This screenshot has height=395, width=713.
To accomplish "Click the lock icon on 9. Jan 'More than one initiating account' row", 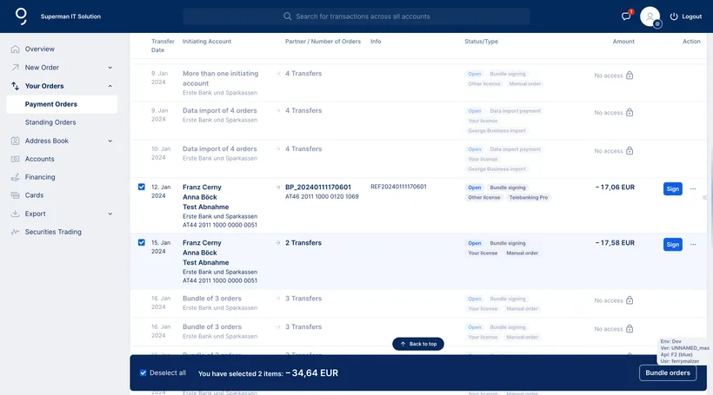I will click(x=630, y=76).
